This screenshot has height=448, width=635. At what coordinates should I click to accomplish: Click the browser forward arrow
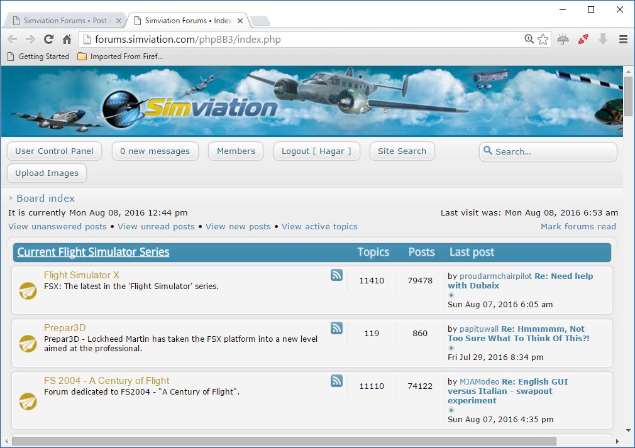coord(30,39)
